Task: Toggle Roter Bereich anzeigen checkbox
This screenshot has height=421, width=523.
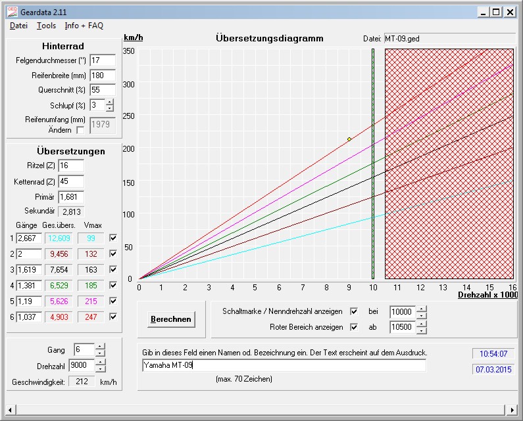Action: (x=354, y=327)
